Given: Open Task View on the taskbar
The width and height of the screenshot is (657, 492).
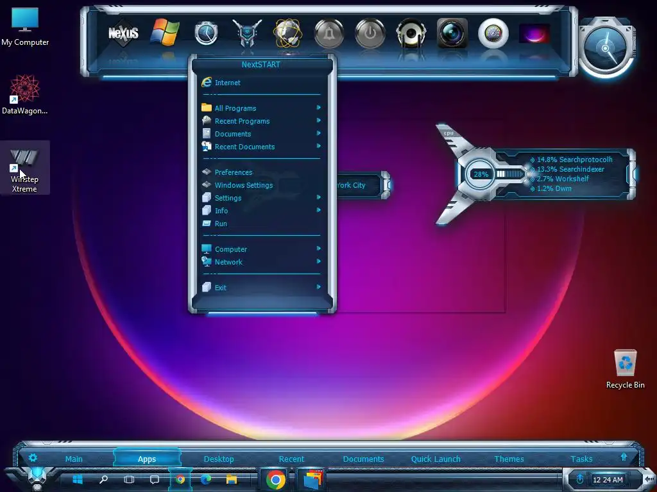Looking at the screenshot, I should [129, 479].
